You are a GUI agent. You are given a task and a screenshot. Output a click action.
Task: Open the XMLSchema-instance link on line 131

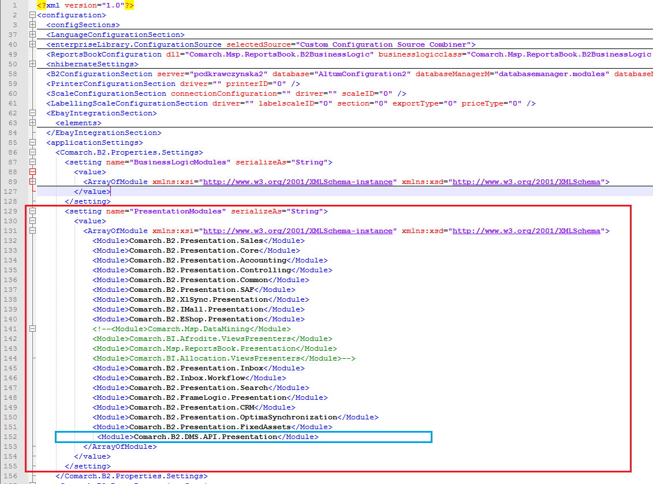coord(298,231)
